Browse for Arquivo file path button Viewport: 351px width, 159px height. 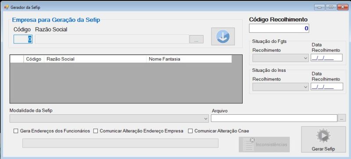pos(341,118)
